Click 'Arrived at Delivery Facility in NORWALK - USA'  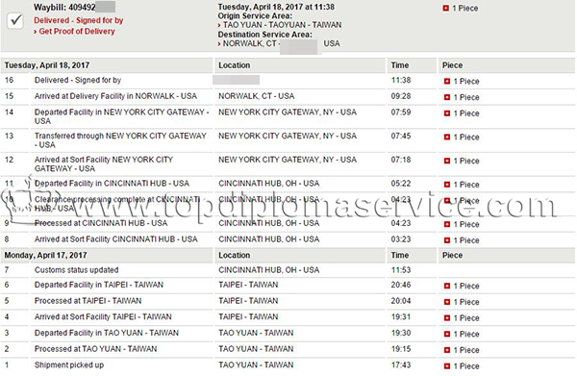pos(116,96)
